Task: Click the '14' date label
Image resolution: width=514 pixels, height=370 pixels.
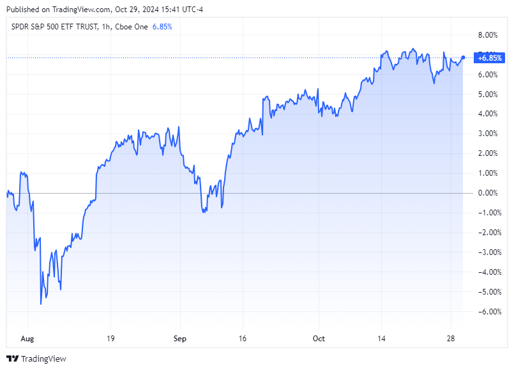Action: tap(381, 339)
